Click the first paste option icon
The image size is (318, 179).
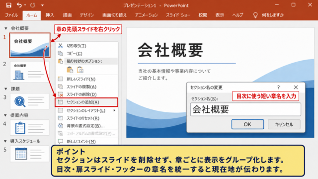click(x=70, y=70)
